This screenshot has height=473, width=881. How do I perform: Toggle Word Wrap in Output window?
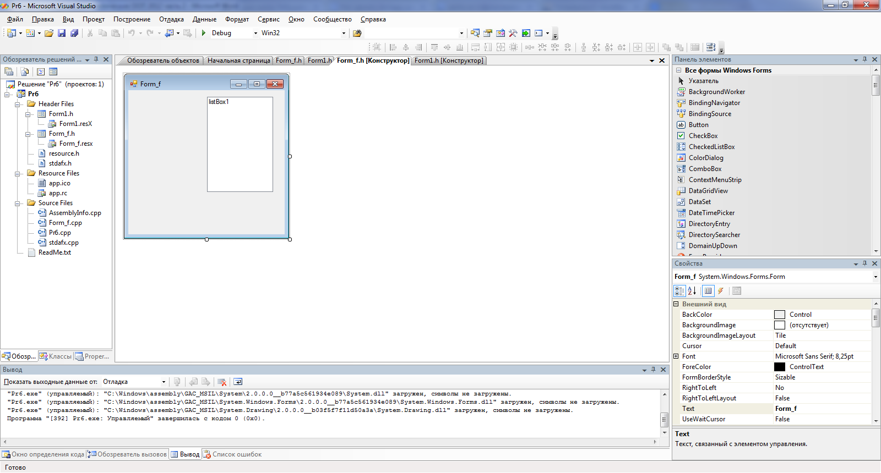tap(238, 382)
